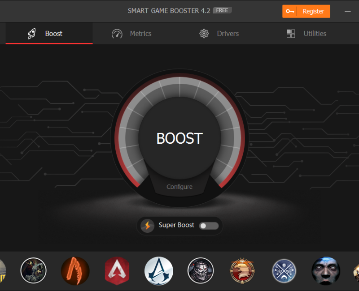Select the skull-faced monster game icon

(x=201, y=271)
